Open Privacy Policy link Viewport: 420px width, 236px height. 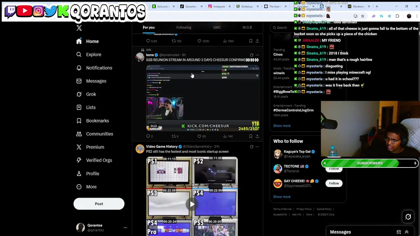(x=304, y=209)
